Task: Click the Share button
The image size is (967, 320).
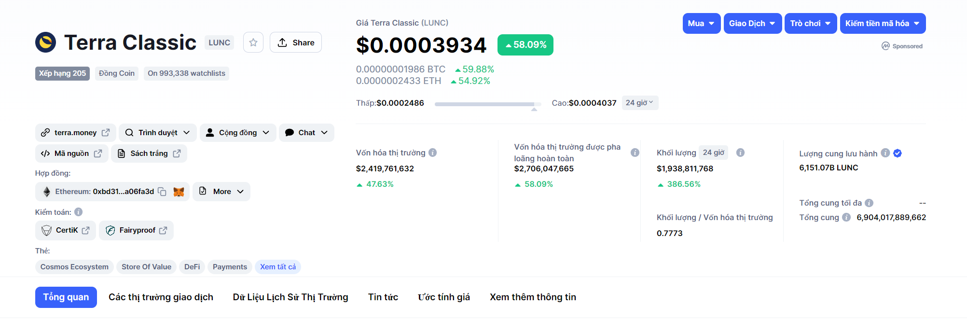Action: coord(296,42)
